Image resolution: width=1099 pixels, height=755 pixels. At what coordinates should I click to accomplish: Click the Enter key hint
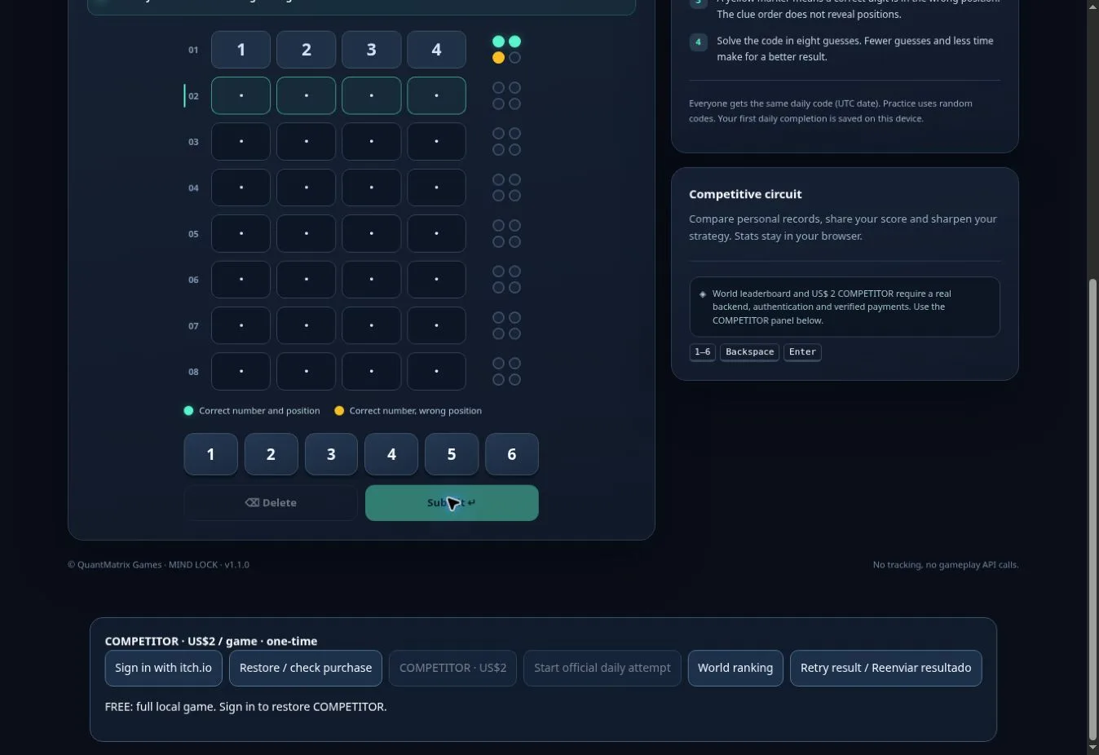pyautogui.click(x=802, y=352)
